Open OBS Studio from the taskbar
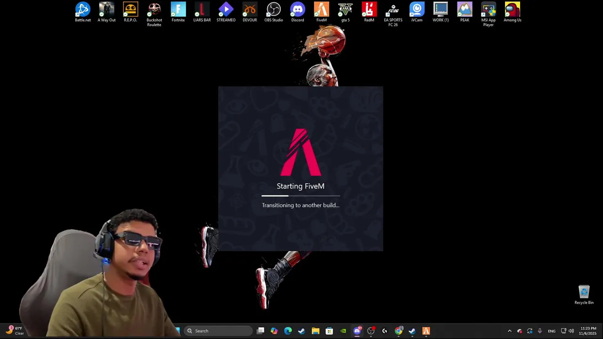 (371, 331)
